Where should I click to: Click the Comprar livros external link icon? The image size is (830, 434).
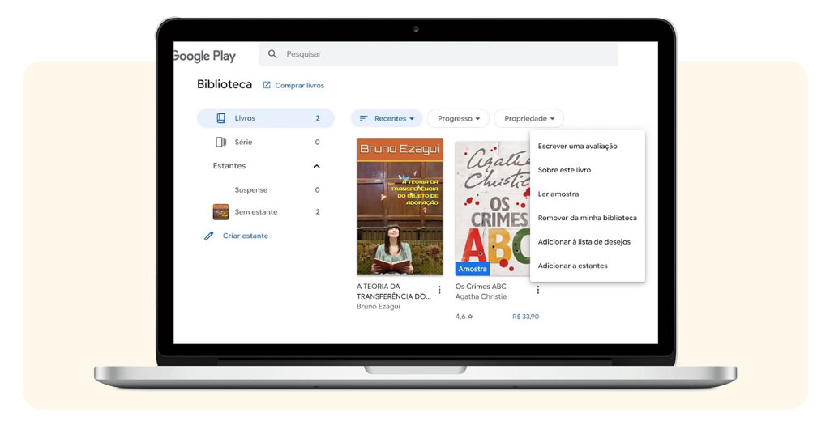[x=267, y=85]
